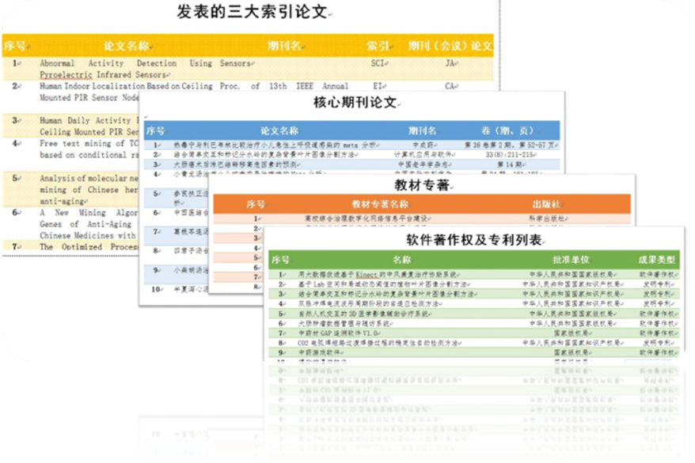Screen dimensions: 695x463
Task: Click '计算机应用与软件' journal cell
Action: pos(423,155)
